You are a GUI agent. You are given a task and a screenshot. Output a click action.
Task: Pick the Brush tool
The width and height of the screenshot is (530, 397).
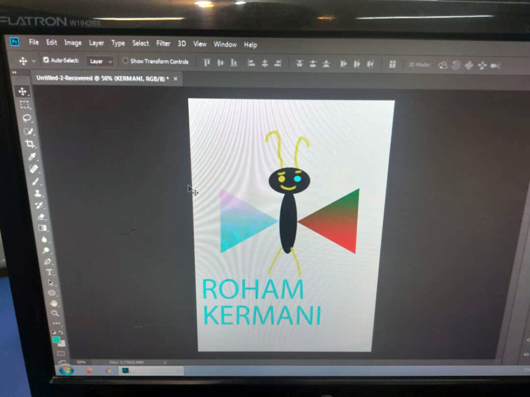pyautogui.click(x=35, y=181)
